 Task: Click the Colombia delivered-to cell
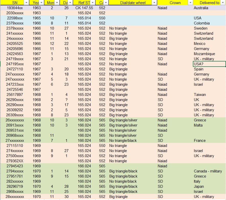tap(202, 23)
